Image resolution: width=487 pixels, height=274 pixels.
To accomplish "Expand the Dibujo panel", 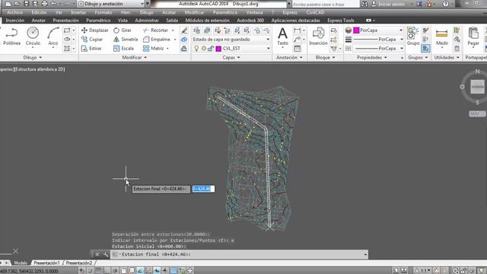I will [x=32, y=58].
